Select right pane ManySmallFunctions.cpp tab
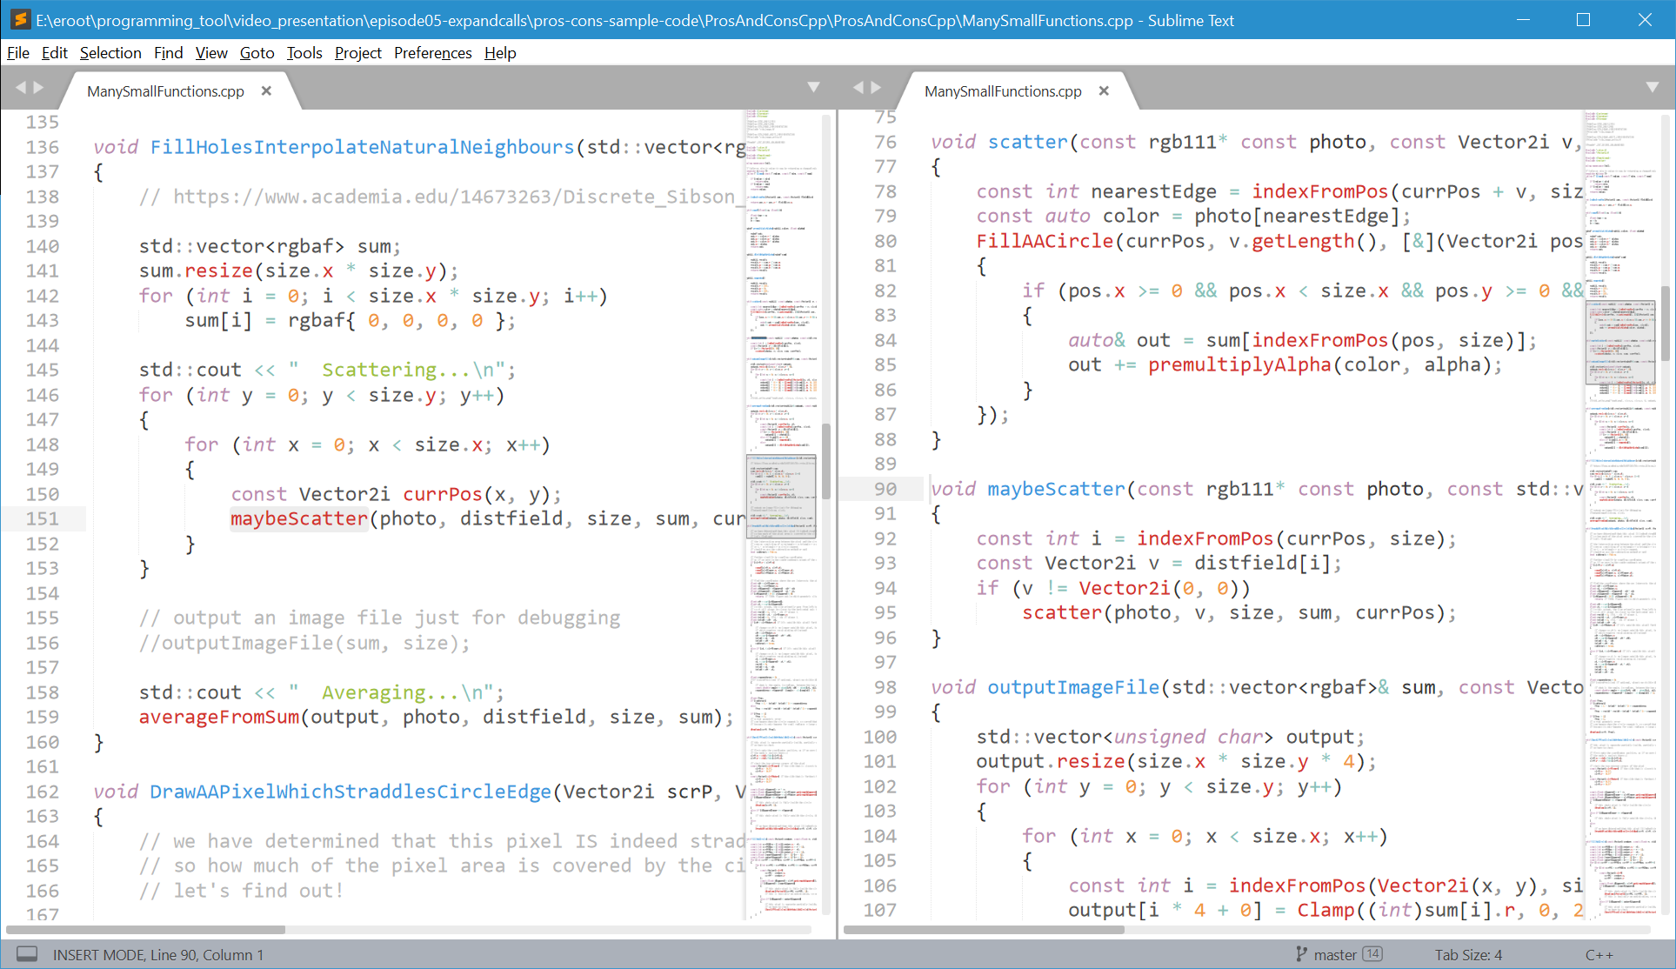Viewport: 1676px width, 969px height. tap(1003, 91)
